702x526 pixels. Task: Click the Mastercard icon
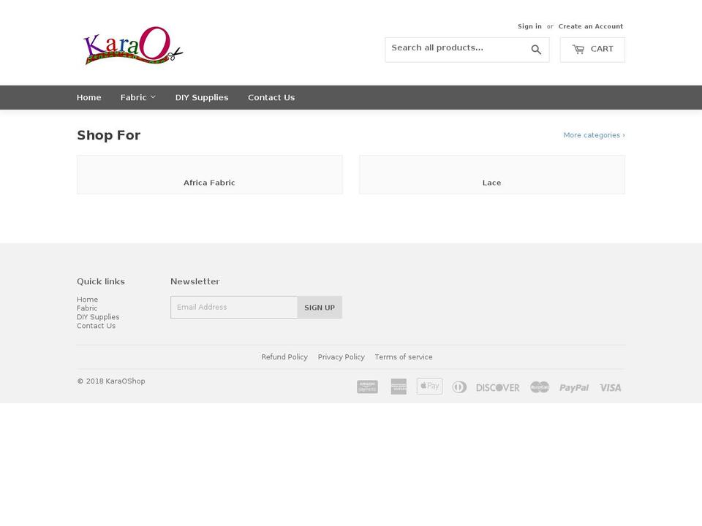tap(540, 387)
